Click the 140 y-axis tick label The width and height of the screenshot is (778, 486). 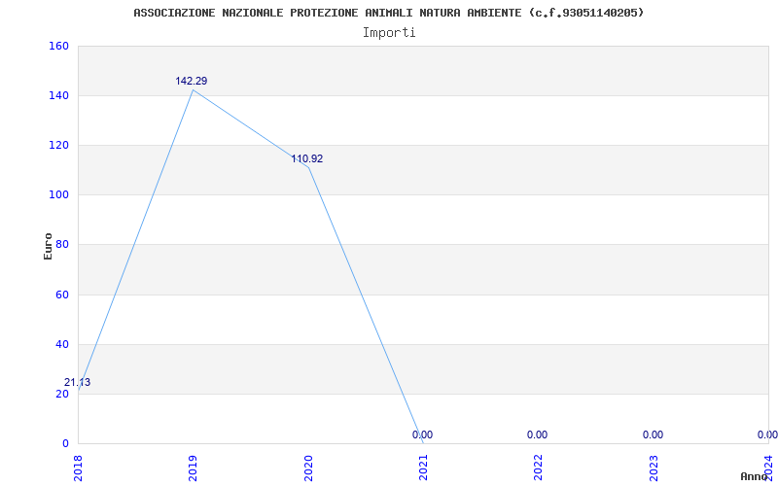pyautogui.click(x=58, y=95)
